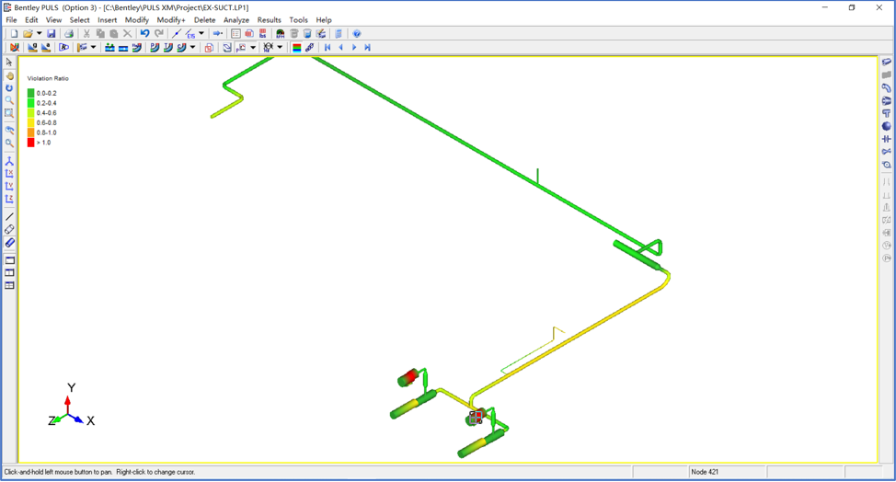Screen dimensions: 896x482
Task: Open the Results menu
Action: pos(269,19)
